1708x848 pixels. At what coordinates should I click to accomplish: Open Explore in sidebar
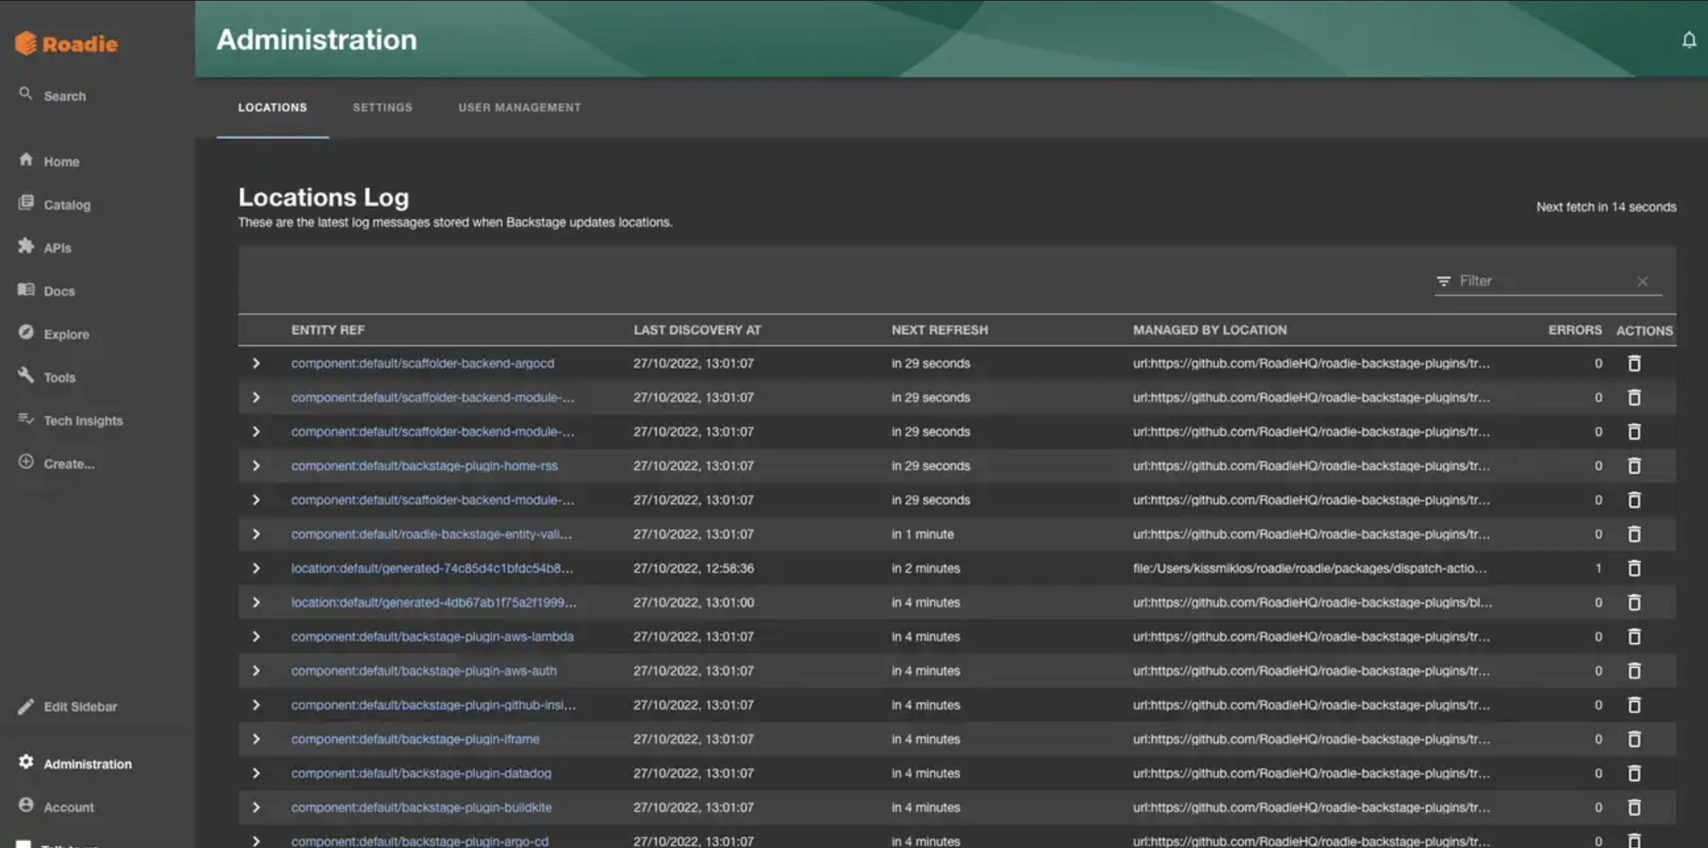[x=66, y=334]
